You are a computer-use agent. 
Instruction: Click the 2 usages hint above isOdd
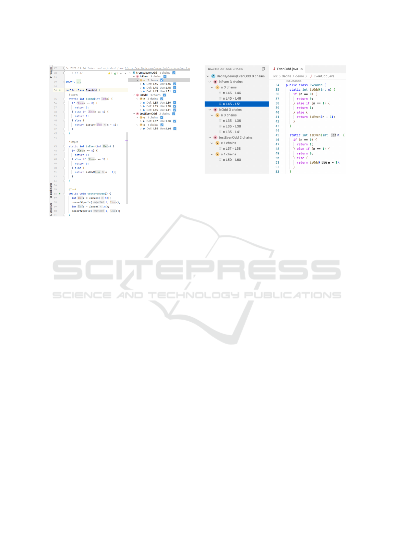[x=73, y=95]
